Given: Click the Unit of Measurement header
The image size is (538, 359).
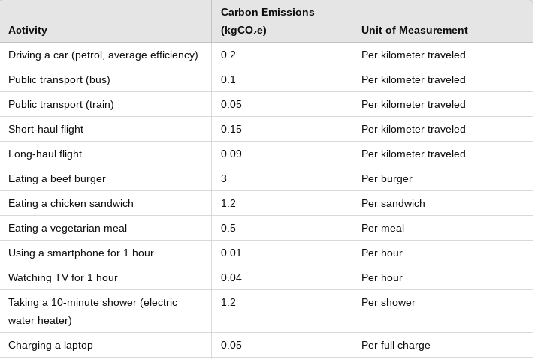Looking at the screenshot, I should [414, 30].
